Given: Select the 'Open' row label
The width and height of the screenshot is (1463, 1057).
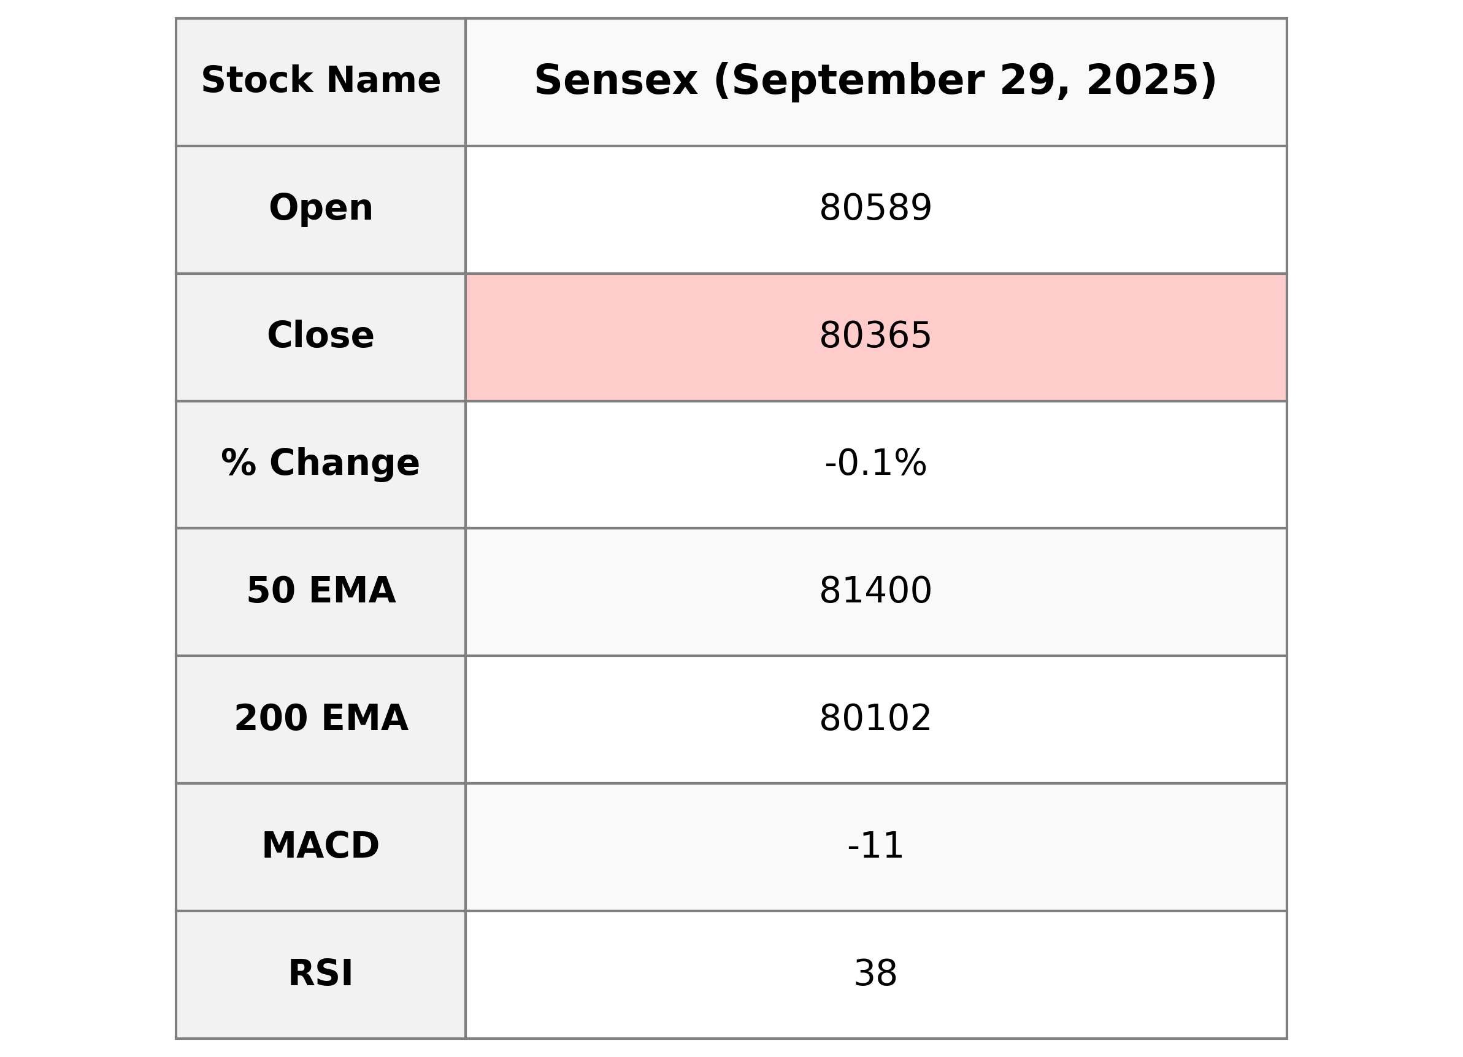Looking at the screenshot, I should 321,209.
